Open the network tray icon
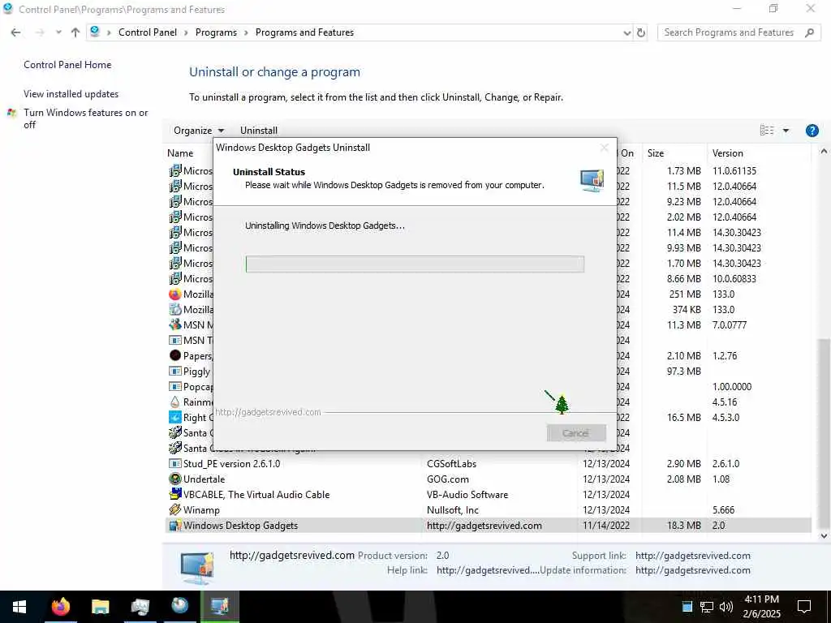The image size is (831, 623). point(707,607)
